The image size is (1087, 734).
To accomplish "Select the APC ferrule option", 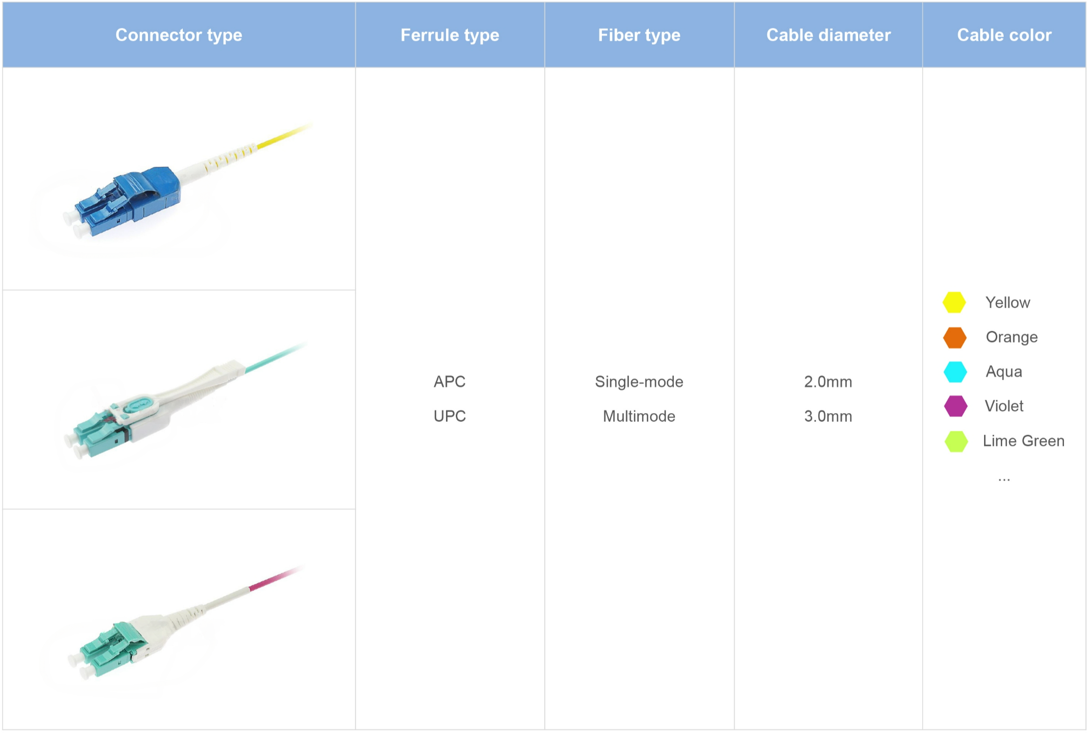I will [449, 382].
